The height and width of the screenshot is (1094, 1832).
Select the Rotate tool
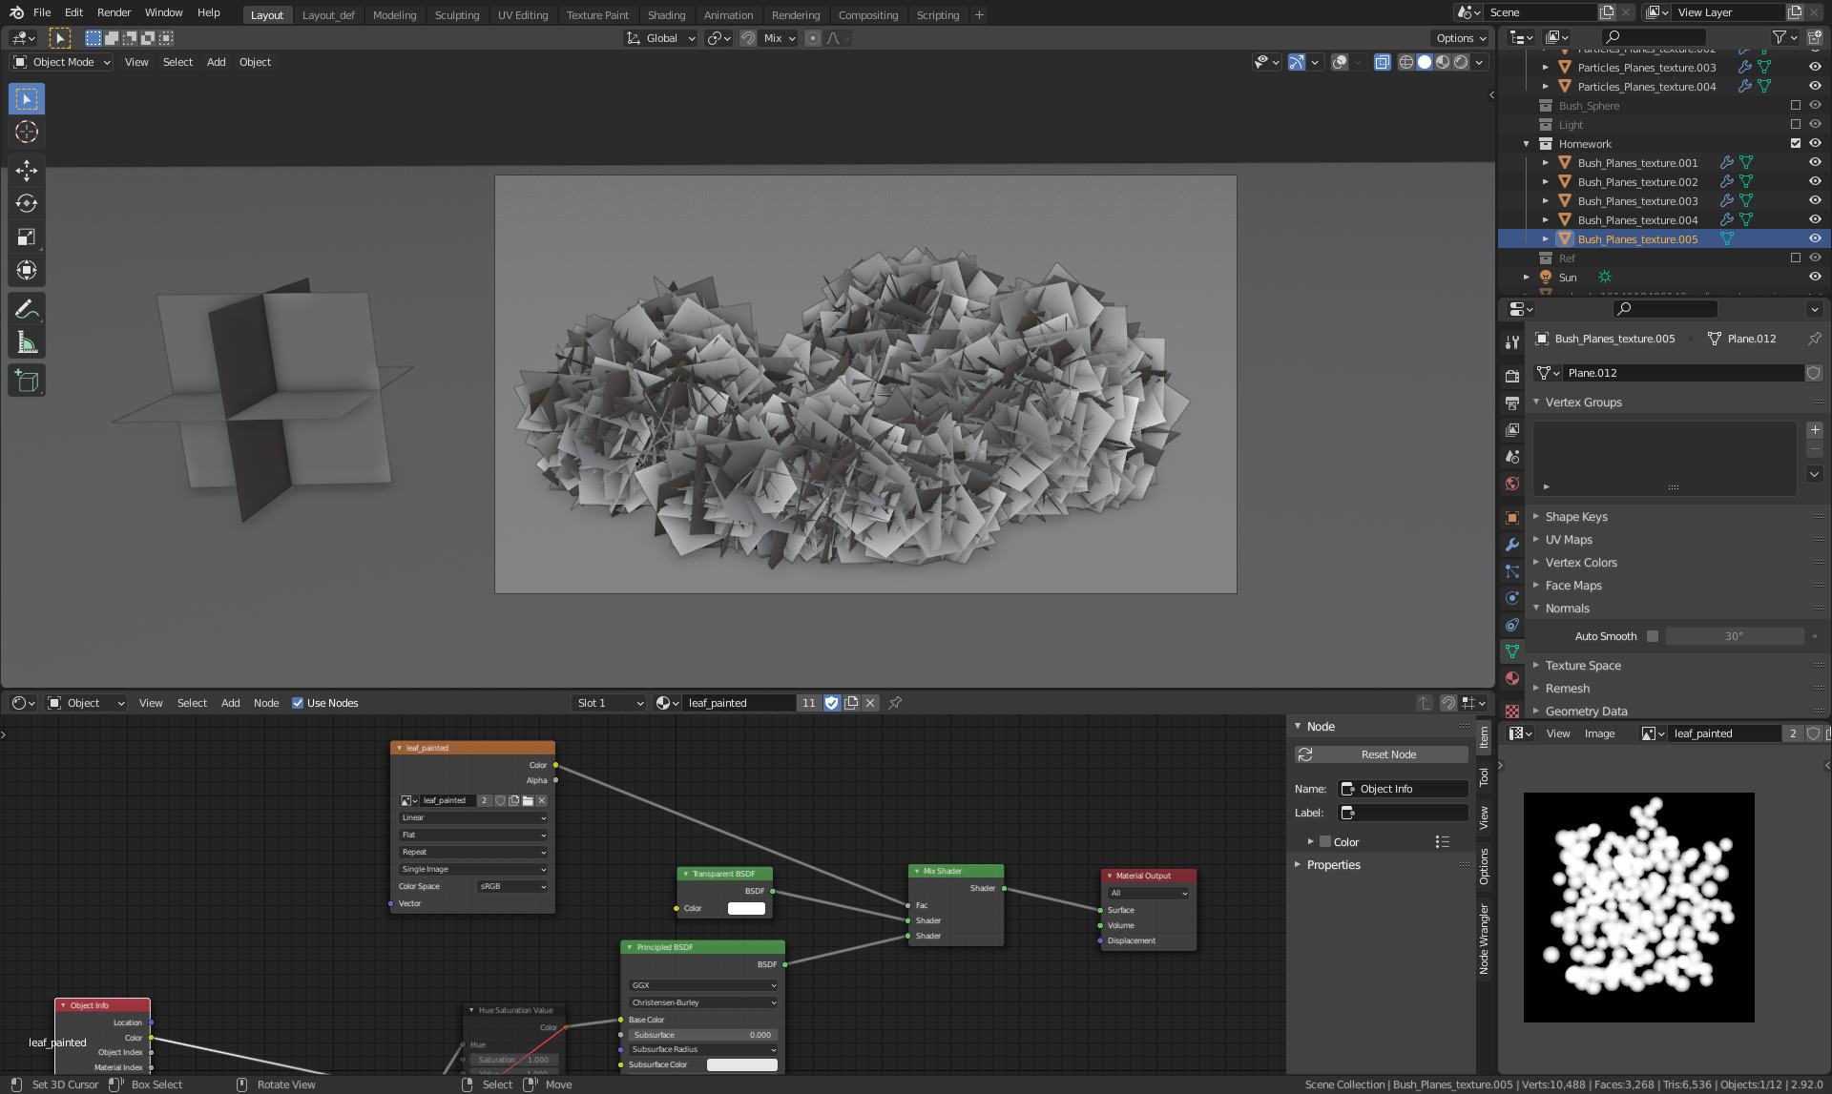tap(27, 204)
